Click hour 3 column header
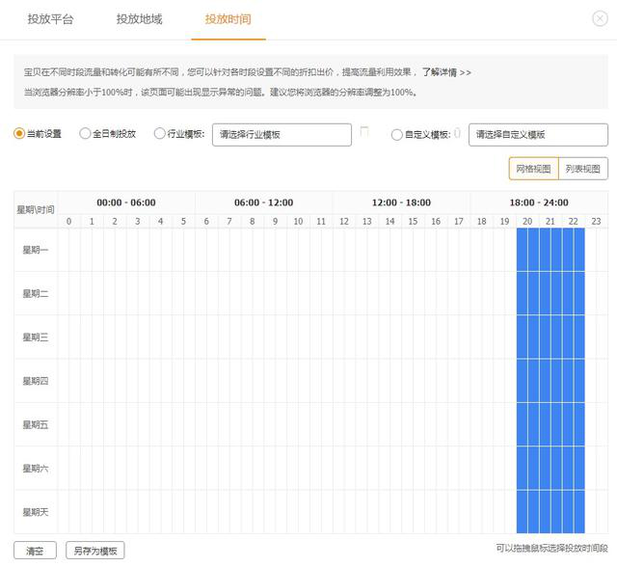This screenshot has width=617, height=567. (138, 221)
